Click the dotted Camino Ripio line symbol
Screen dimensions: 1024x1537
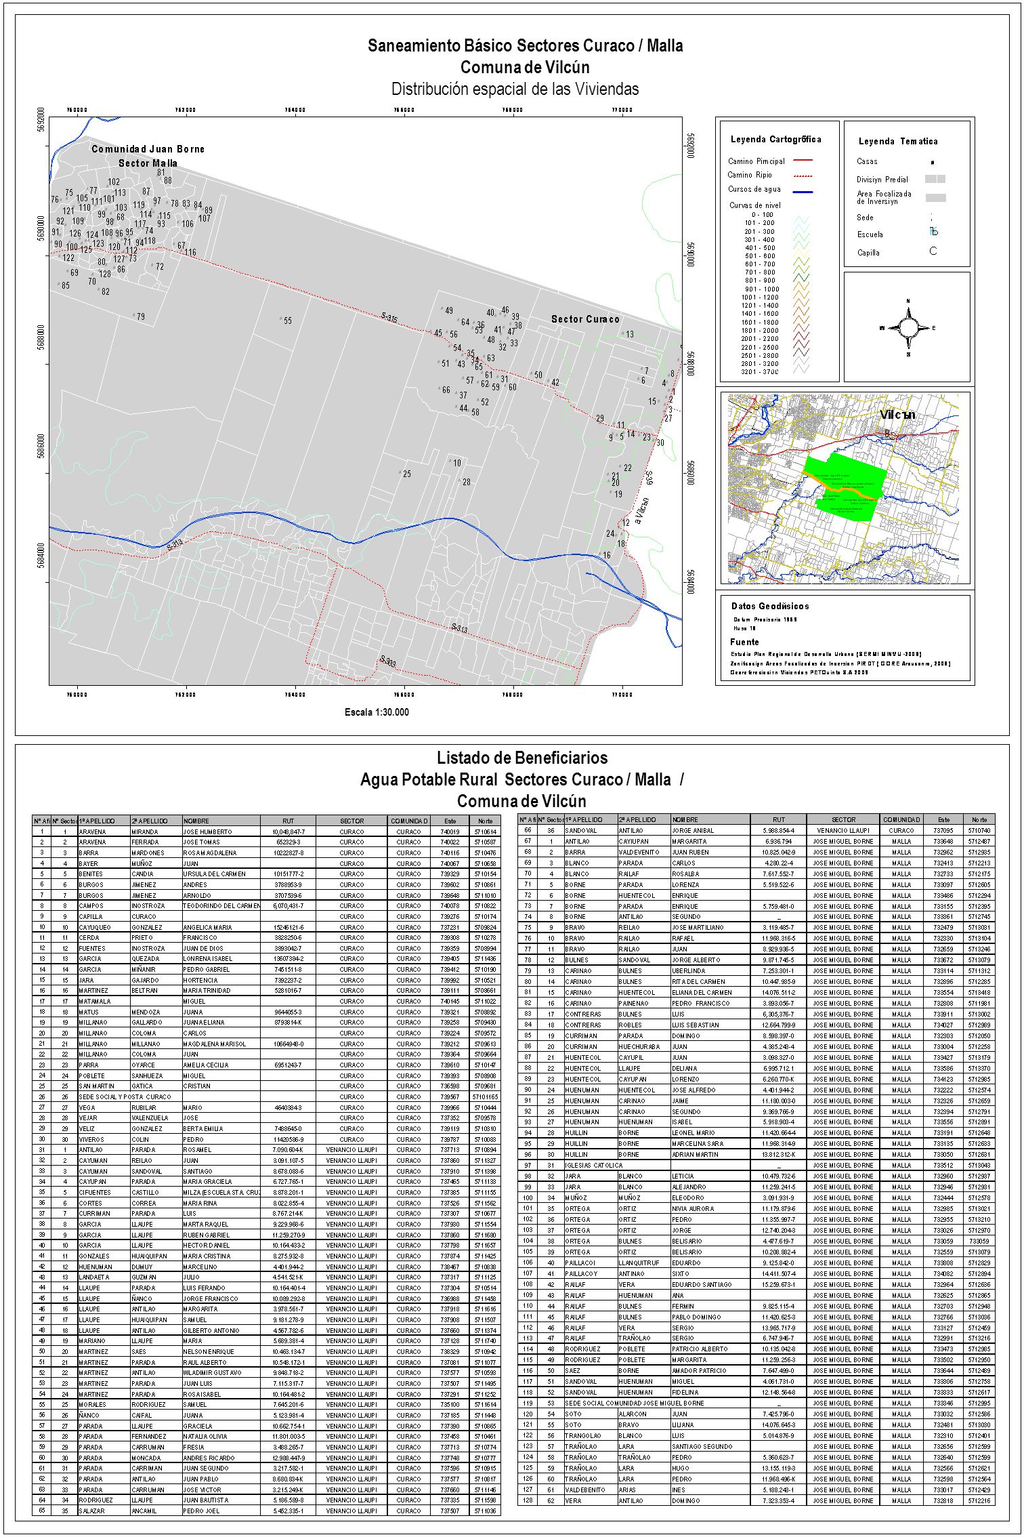tap(803, 176)
